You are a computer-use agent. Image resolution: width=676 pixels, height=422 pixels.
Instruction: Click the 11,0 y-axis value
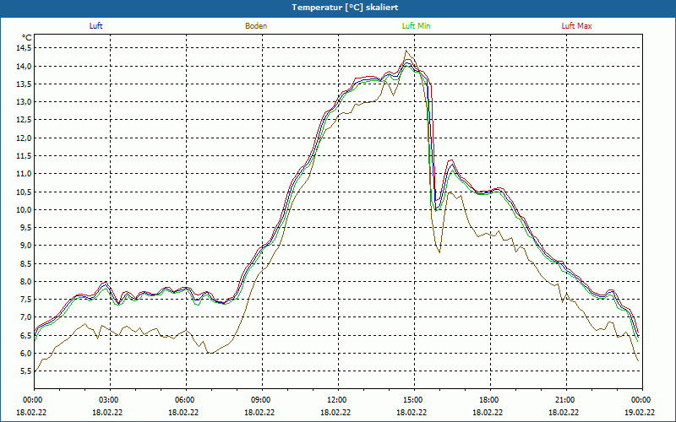pos(24,174)
